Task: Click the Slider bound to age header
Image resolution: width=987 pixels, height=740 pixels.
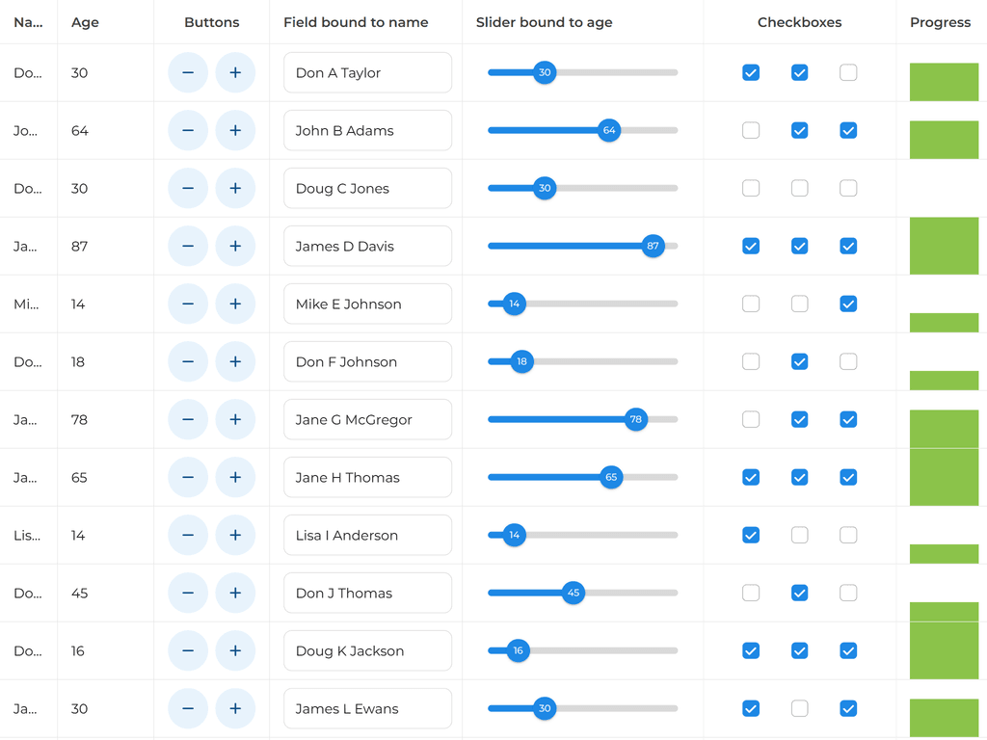Action: point(543,22)
